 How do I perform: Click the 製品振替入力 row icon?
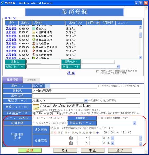click(x=34, y=36)
